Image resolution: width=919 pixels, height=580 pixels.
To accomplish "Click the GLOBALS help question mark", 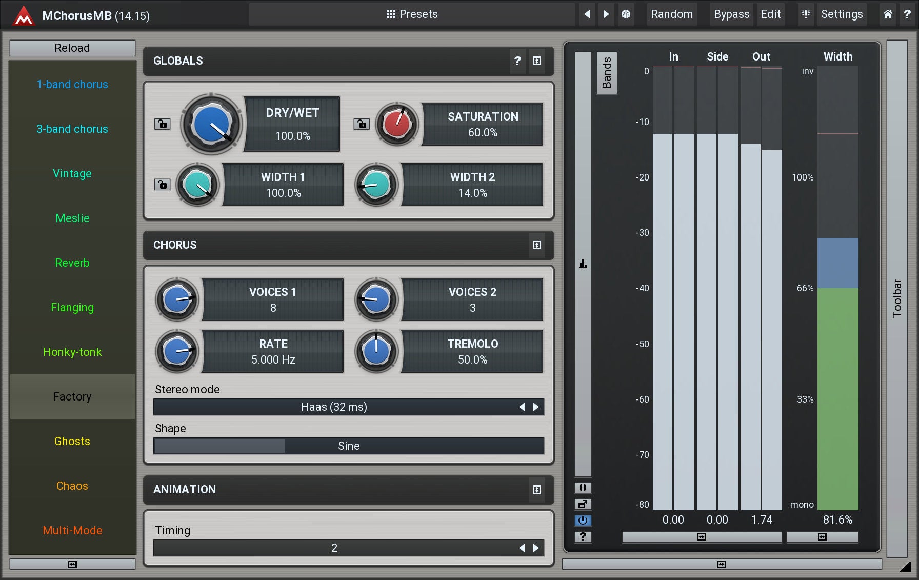I will pyautogui.click(x=517, y=61).
